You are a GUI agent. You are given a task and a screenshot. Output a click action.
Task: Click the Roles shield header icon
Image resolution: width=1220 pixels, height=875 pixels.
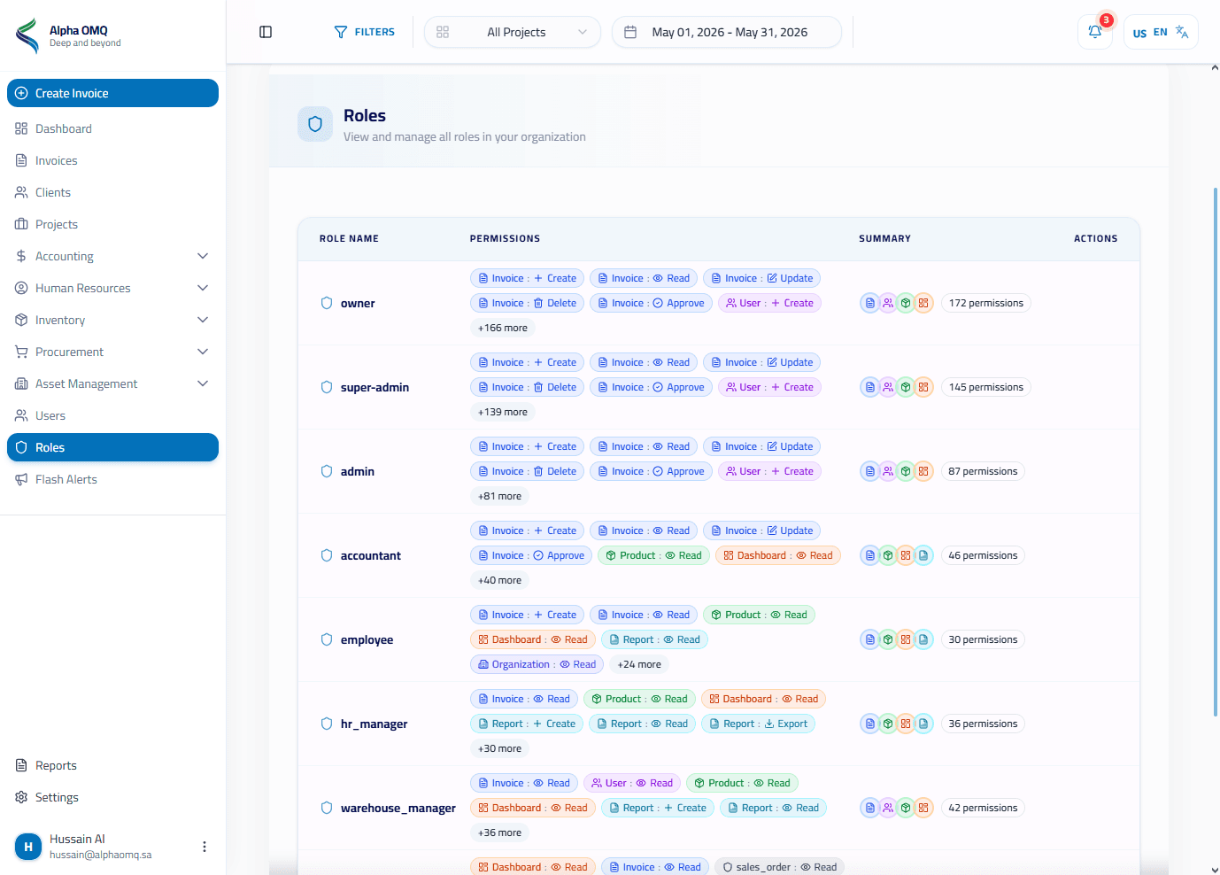point(315,124)
